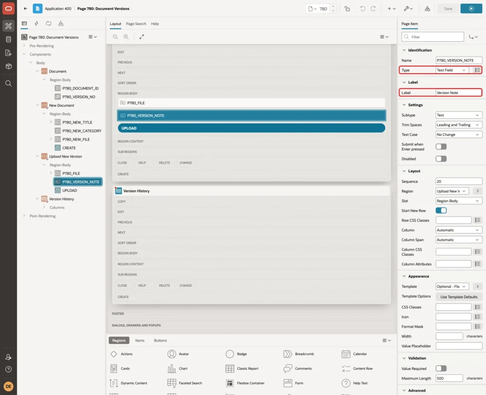The height and width of the screenshot is (395, 486).
Task: Switch to the Page Search tab
Action: [136, 24]
